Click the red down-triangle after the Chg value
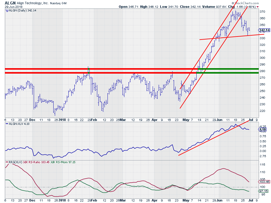Screen dimensions: 271x203 [x=258, y=7]
